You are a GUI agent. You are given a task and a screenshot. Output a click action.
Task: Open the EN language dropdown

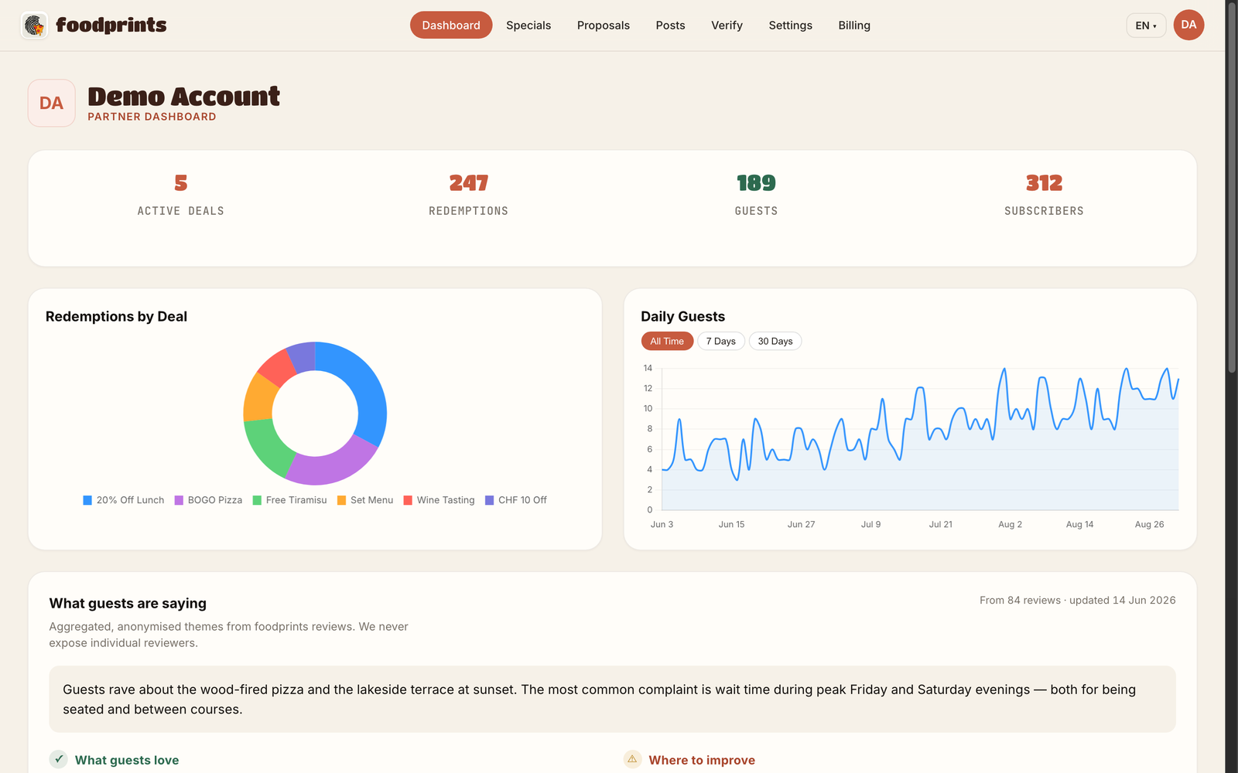(x=1146, y=26)
